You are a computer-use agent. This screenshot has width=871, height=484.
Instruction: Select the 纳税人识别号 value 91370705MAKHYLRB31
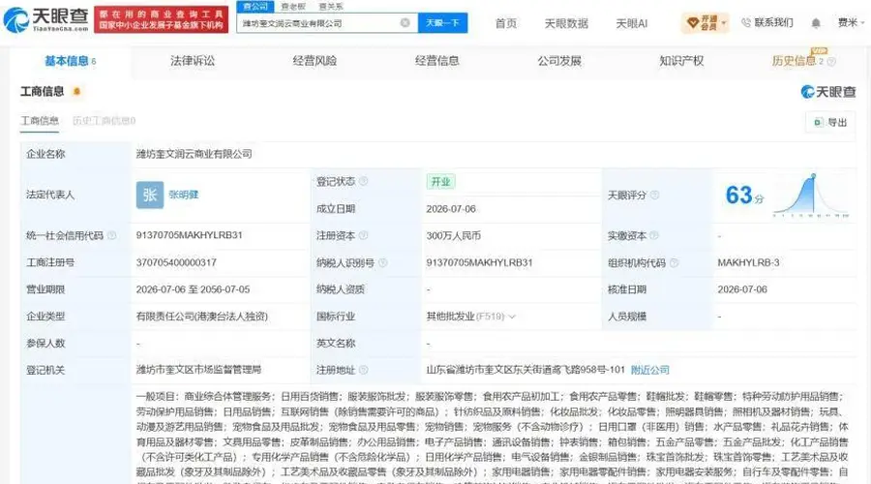coord(479,263)
